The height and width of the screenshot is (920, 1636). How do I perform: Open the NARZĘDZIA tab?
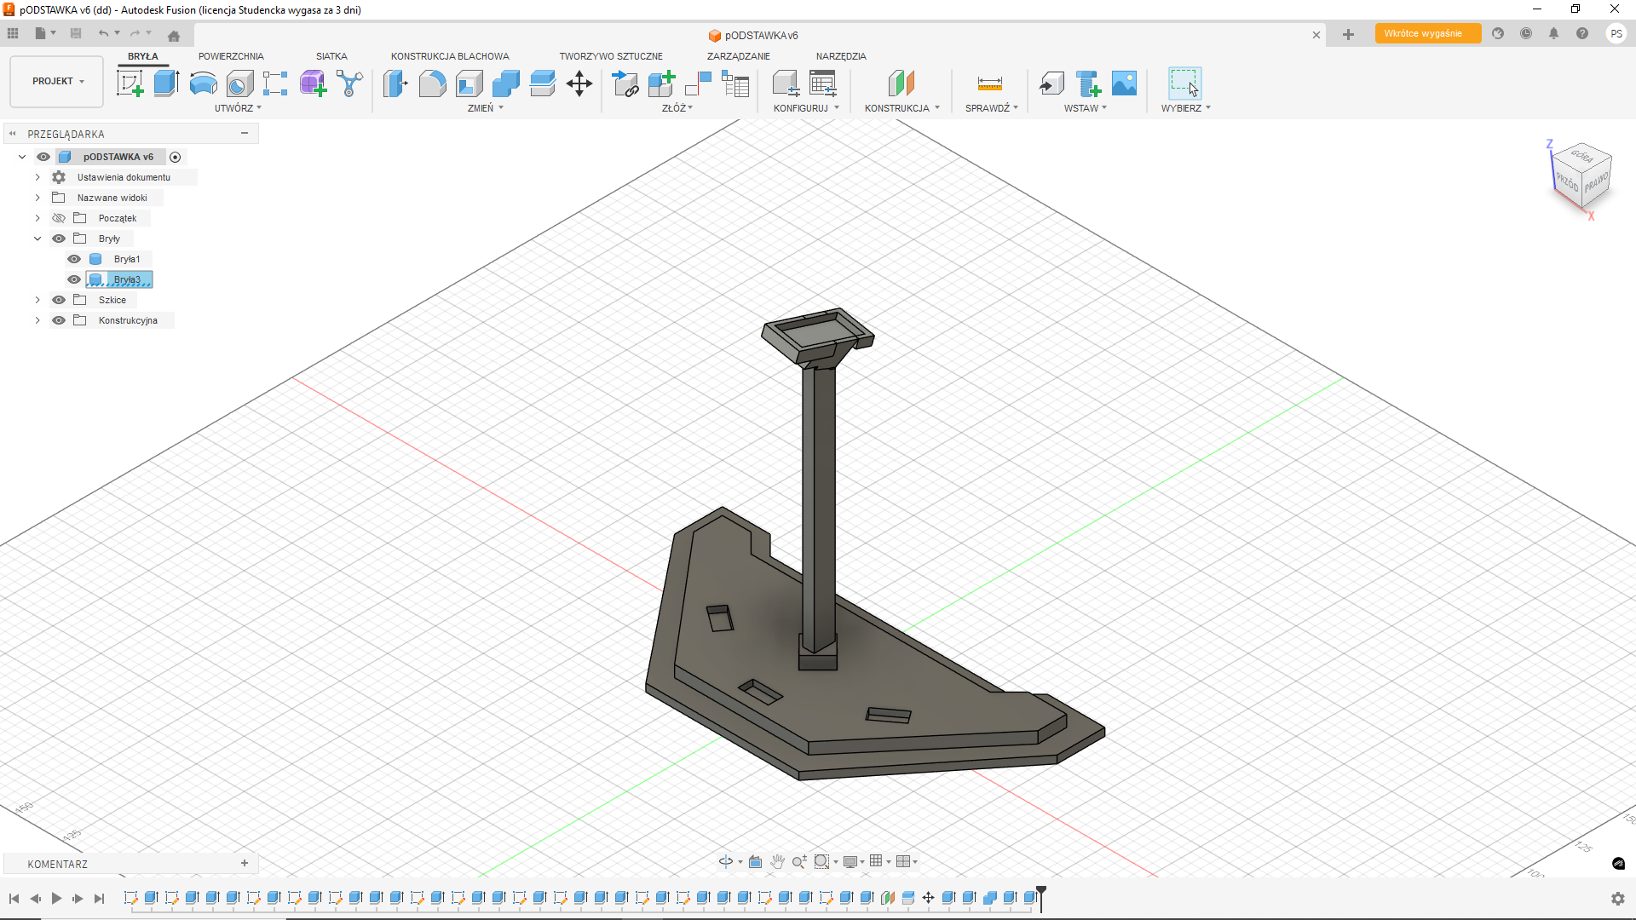[840, 56]
